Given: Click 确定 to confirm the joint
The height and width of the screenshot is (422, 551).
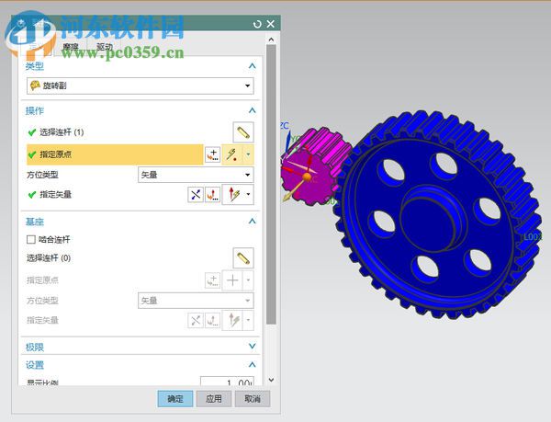Looking at the screenshot, I should pos(175,399).
